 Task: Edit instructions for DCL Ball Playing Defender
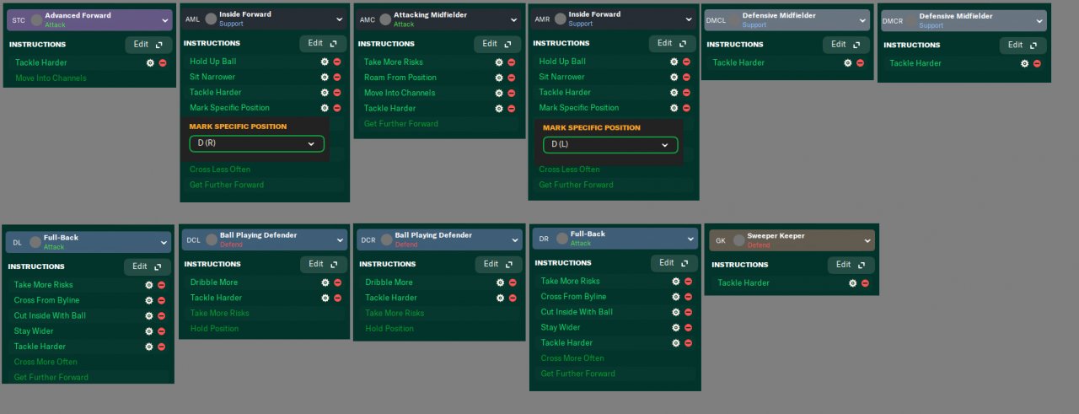pos(324,264)
